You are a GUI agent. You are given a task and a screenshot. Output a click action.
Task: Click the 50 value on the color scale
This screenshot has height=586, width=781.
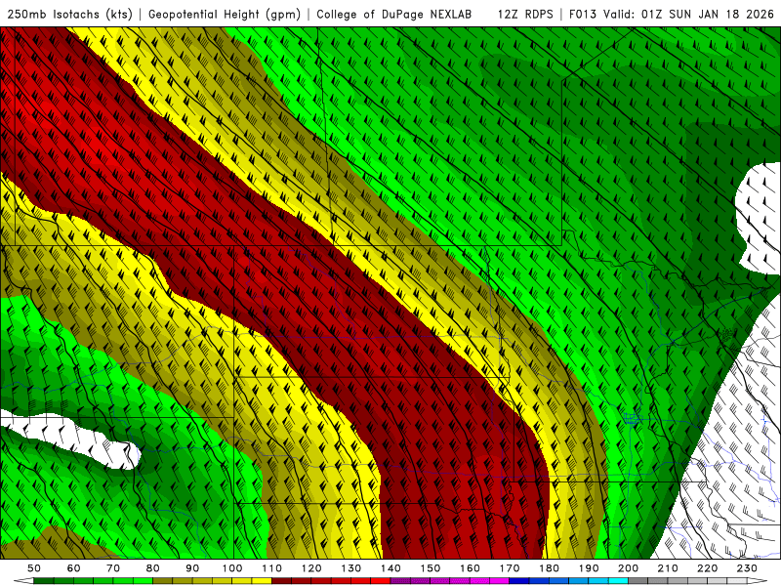34,568
